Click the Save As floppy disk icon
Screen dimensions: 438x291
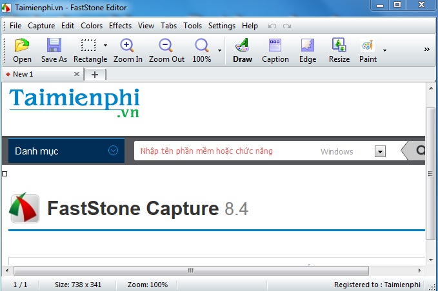pos(54,50)
